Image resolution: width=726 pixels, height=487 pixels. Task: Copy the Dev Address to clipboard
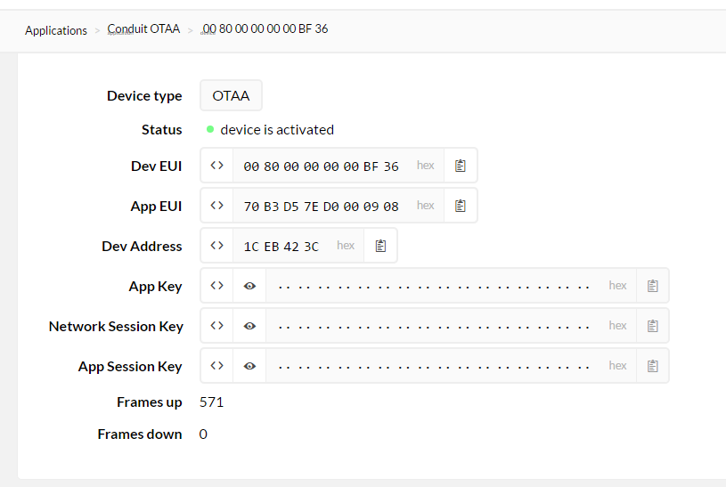(380, 246)
